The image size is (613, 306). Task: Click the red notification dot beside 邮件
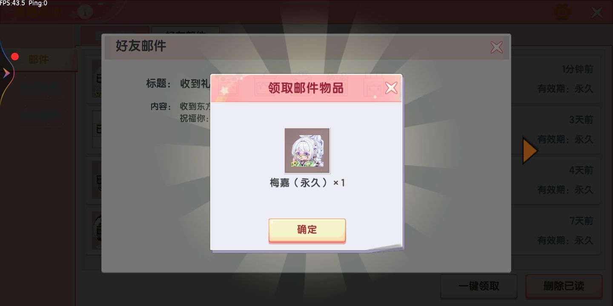coord(15,57)
